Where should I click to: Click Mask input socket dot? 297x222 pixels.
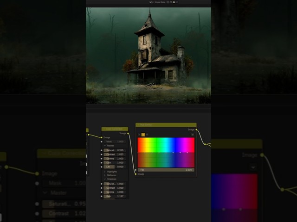click(x=102, y=142)
